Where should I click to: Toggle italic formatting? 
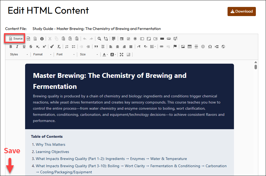pos(17,47)
